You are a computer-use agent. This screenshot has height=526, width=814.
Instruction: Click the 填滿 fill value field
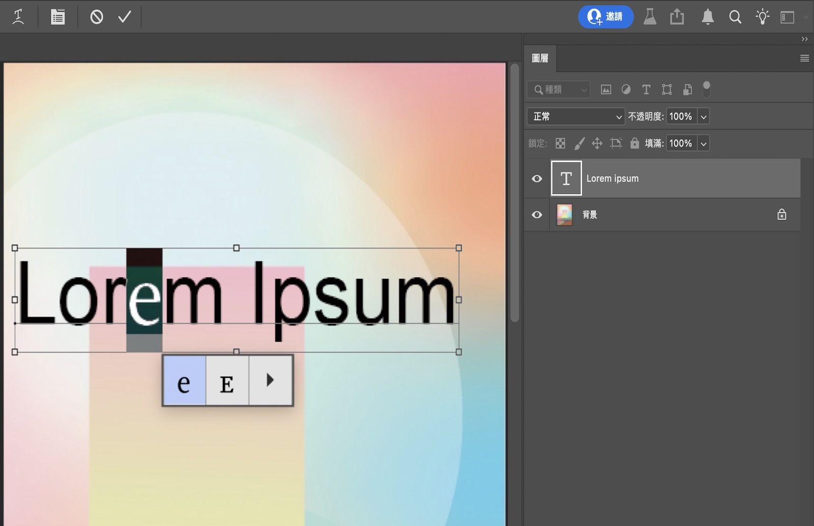click(682, 144)
